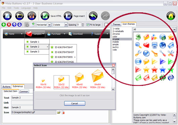Pick the green dollar sign icon
This screenshot has width=178, height=125.
click(138, 37)
